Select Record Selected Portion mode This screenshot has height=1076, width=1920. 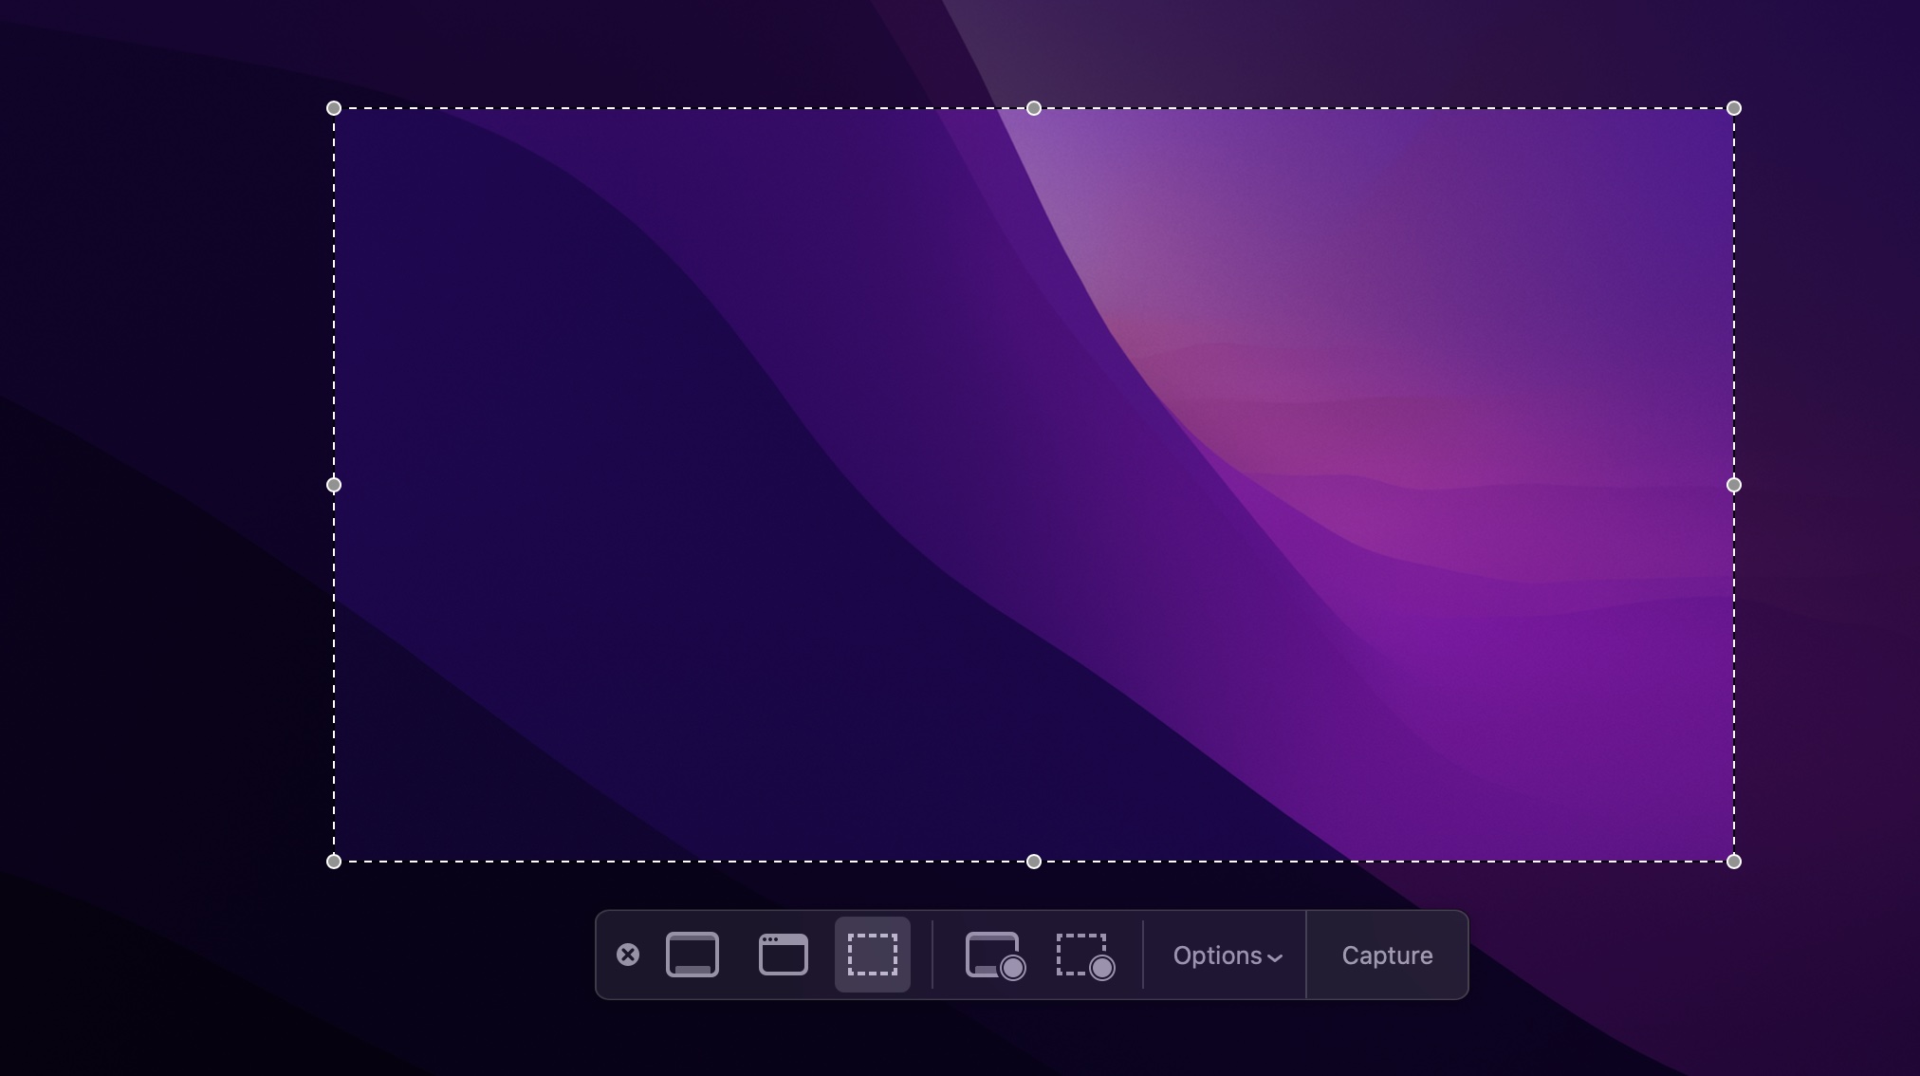[1085, 955]
